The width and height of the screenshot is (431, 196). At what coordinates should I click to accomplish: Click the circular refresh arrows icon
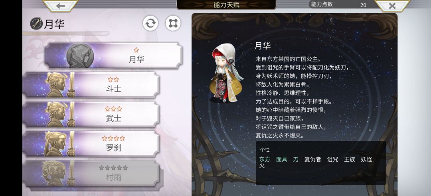[150, 23]
